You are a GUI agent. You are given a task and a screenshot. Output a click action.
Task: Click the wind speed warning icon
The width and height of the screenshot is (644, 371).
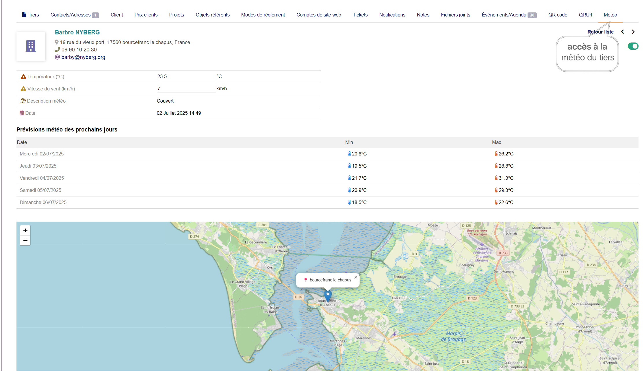pos(23,89)
